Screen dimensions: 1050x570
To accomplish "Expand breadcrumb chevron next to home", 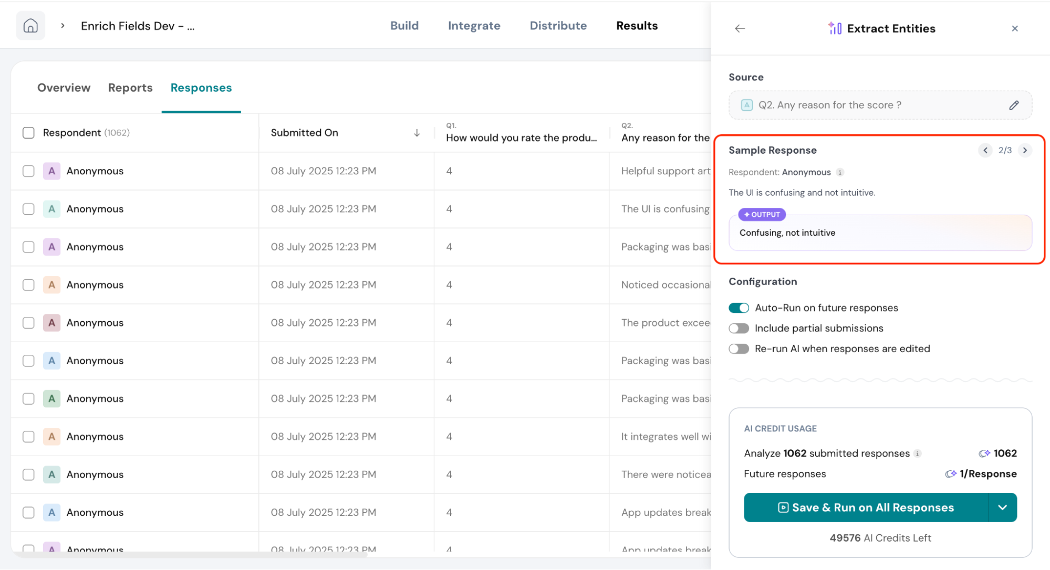I will (x=63, y=26).
